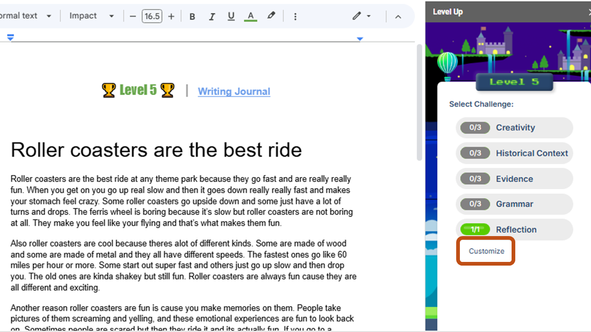This screenshot has width=591, height=332.
Task: Click the Select Challenge label
Action: click(481, 104)
